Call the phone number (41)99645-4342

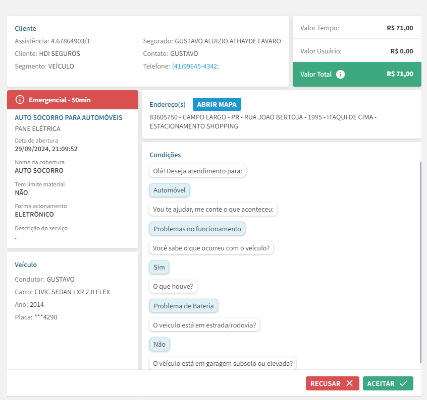pos(195,66)
